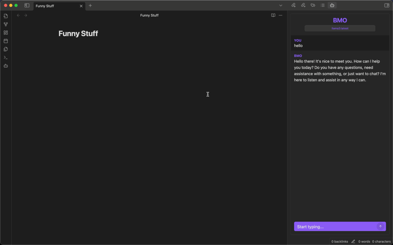Open BMO chatbot from left ribbon

6,66
